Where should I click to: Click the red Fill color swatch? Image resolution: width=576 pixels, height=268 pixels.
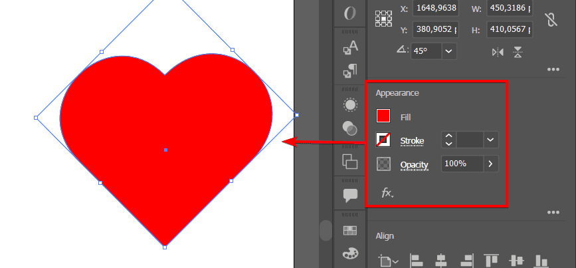coord(383,116)
